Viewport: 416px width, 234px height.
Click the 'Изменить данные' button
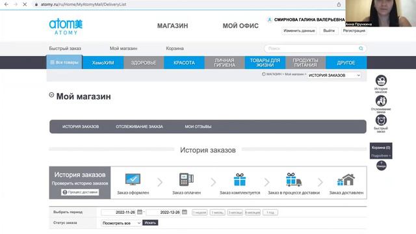(x=299, y=31)
